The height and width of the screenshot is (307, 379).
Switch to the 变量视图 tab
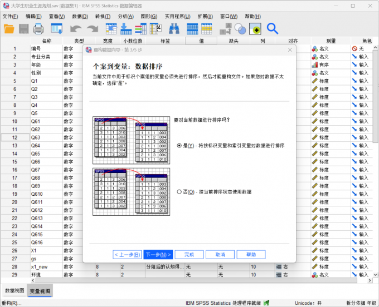tap(40, 291)
